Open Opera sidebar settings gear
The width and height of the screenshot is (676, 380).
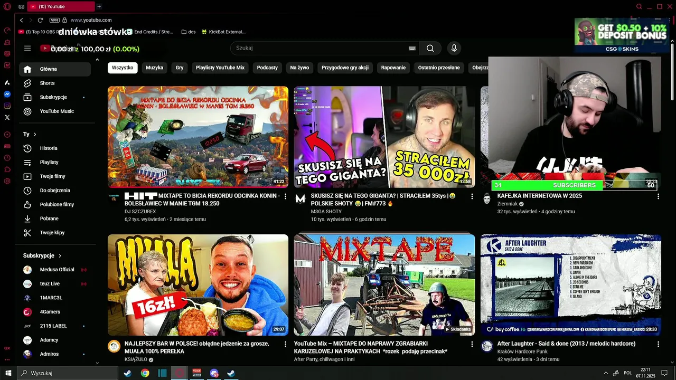(7, 181)
